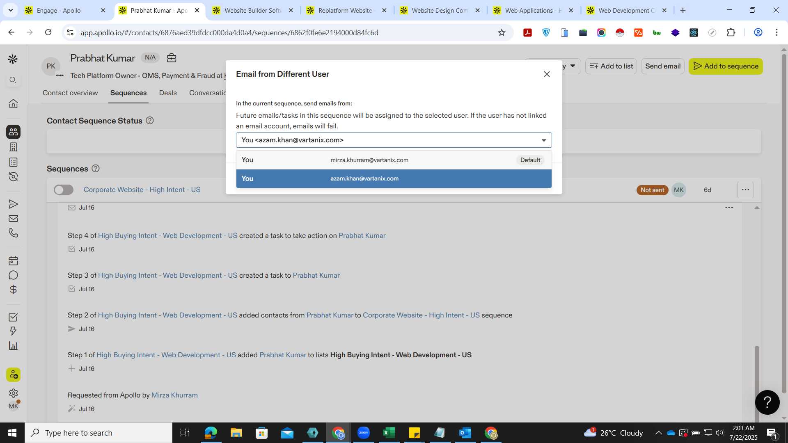Switch to Replatform Website browser tab
The height and width of the screenshot is (443, 788).
(347, 10)
